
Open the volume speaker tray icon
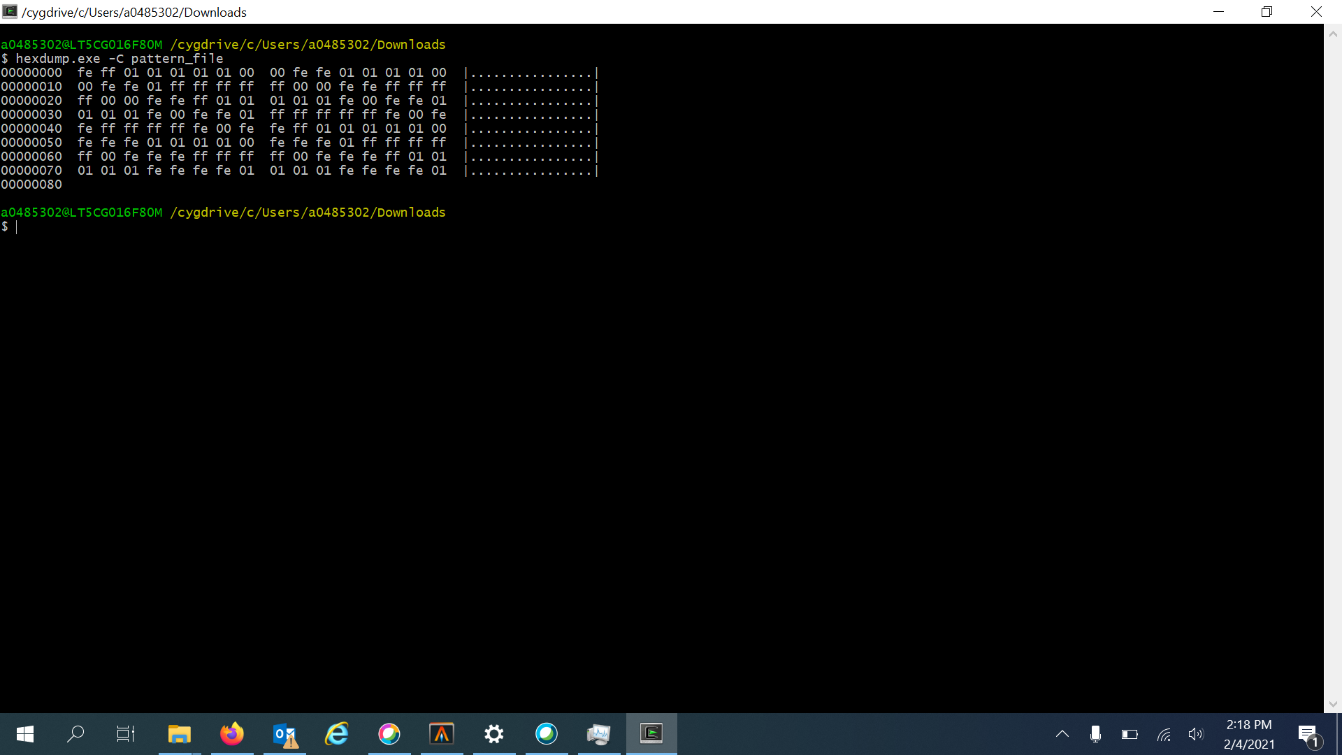tap(1196, 734)
